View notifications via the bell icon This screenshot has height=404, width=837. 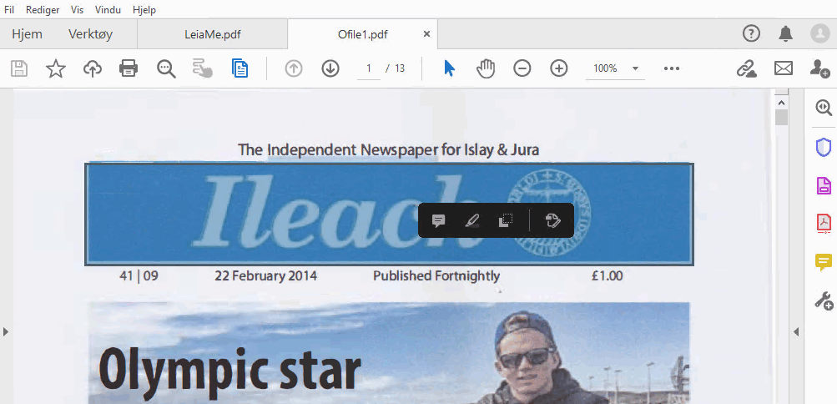(785, 33)
